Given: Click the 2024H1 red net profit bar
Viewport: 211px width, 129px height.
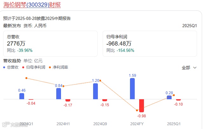Looking at the screenshot, I should [68, 100].
